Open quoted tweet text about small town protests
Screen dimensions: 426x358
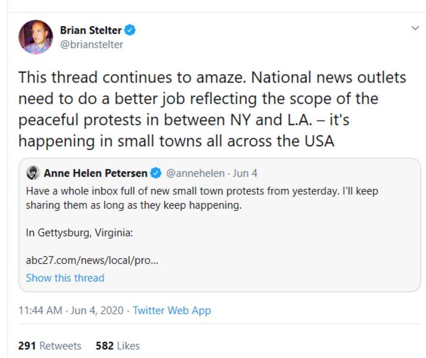[202, 198]
